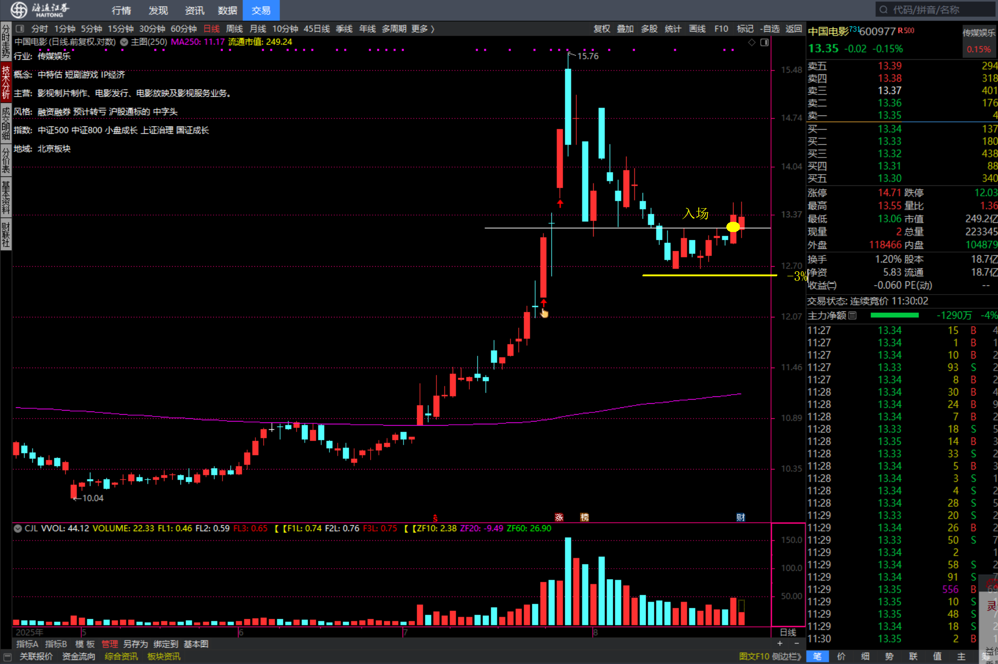Viewport: 998px width, 664px height.
Task: Click the blue 财 marker below chart
Action: 741,517
